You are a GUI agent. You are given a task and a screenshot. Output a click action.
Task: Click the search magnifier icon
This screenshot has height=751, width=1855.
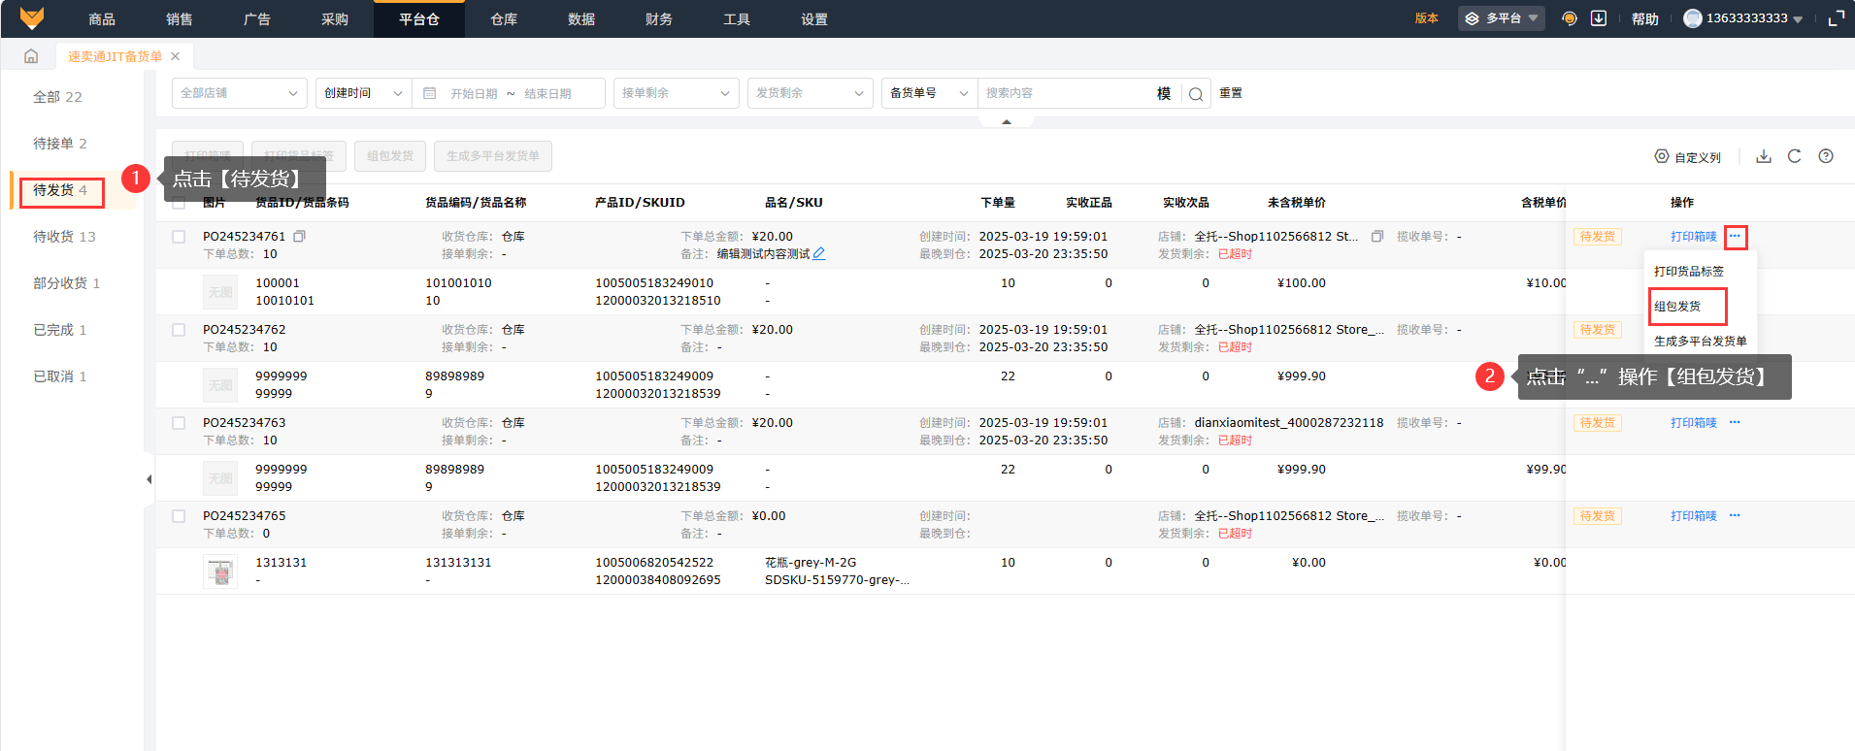click(1196, 94)
